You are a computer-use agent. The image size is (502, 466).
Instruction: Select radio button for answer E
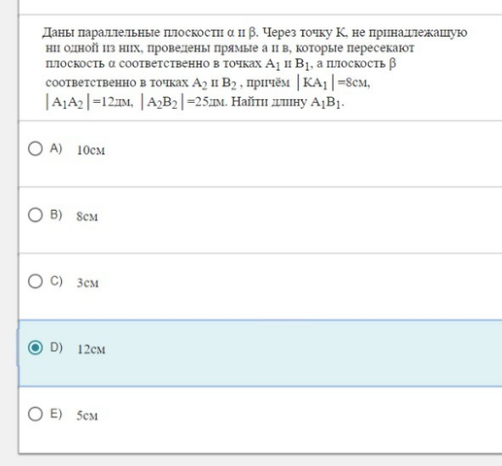pyautogui.click(x=35, y=414)
